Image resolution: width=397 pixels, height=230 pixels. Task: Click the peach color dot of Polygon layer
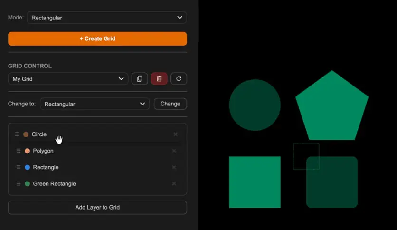coord(28,151)
